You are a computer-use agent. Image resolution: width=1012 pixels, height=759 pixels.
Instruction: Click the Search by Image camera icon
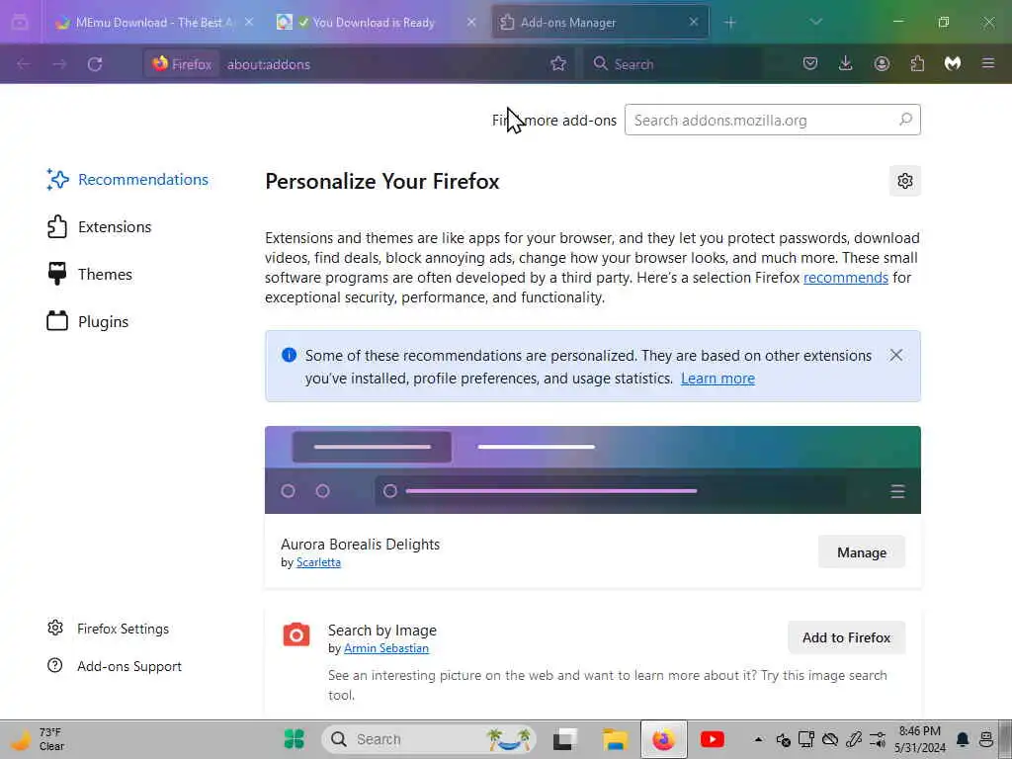[x=296, y=634]
